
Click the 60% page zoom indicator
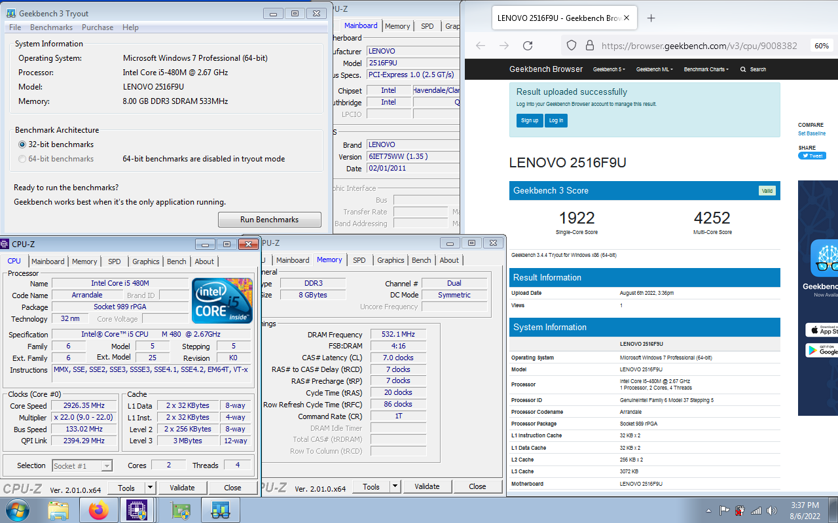pyautogui.click(x=822, y=46)
